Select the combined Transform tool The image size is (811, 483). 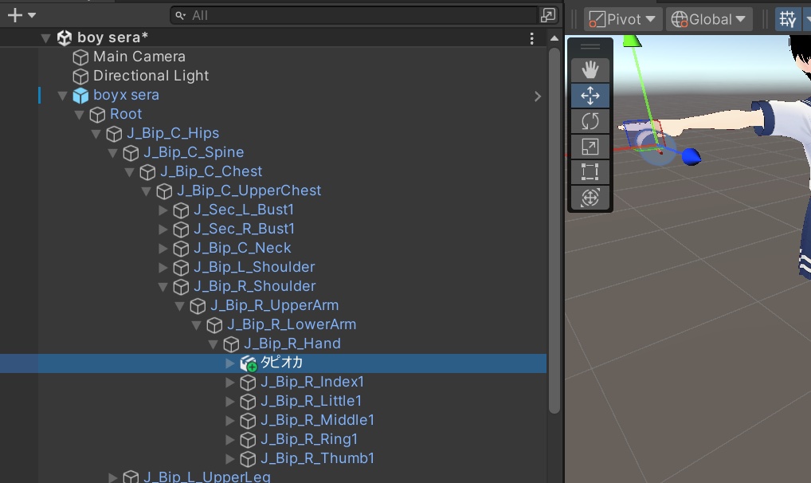coord(590,198)
